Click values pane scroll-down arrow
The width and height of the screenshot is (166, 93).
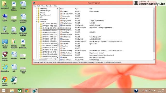[154, 60]
